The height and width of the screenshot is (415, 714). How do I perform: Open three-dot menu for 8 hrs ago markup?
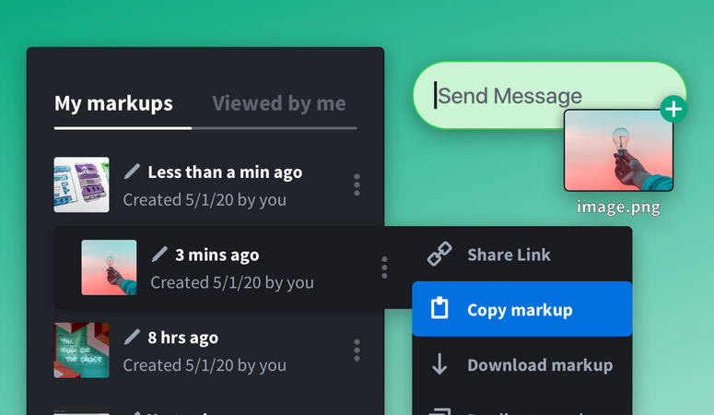pos(357,350)
